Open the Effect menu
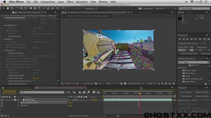 click(x=70, y=2)
